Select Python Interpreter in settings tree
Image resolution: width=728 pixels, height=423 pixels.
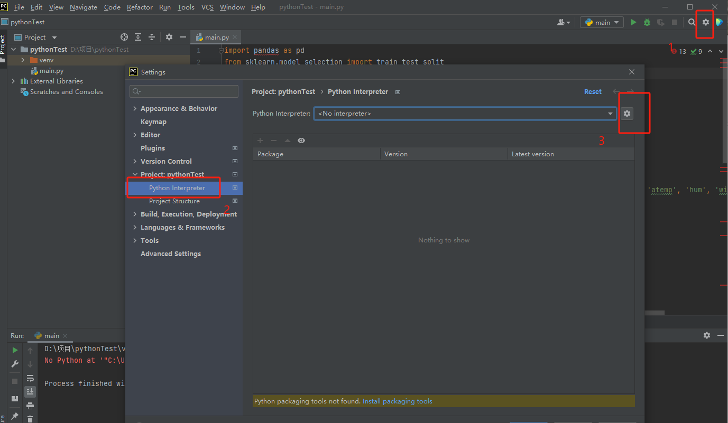(184, 187)
